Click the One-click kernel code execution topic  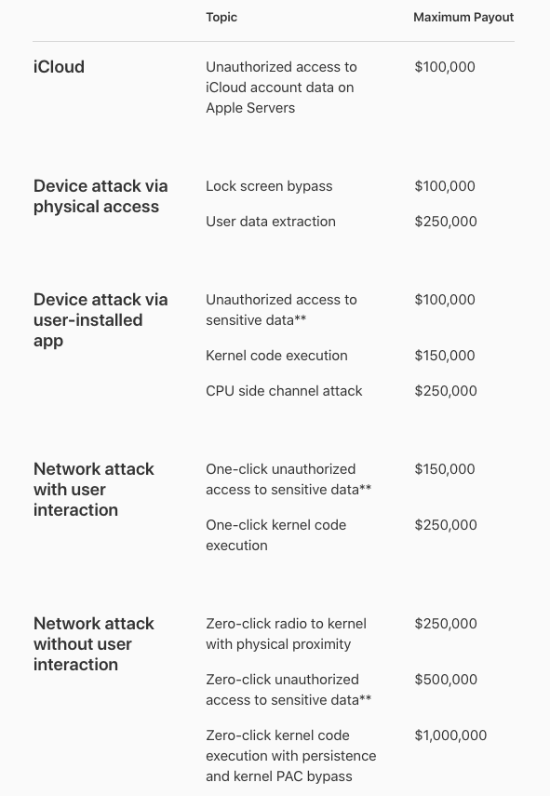[276, 535]
